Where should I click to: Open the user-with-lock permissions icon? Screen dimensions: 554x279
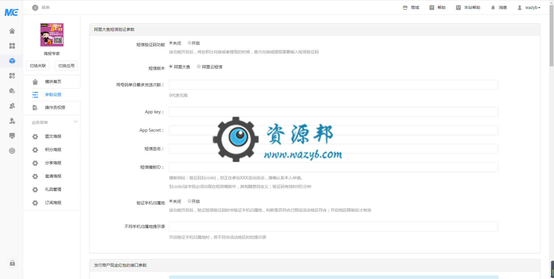pos(12,121)
